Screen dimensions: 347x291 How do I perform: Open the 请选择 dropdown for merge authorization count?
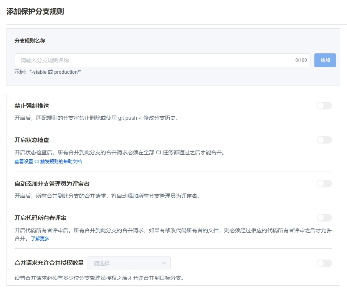tap(129, 263)
